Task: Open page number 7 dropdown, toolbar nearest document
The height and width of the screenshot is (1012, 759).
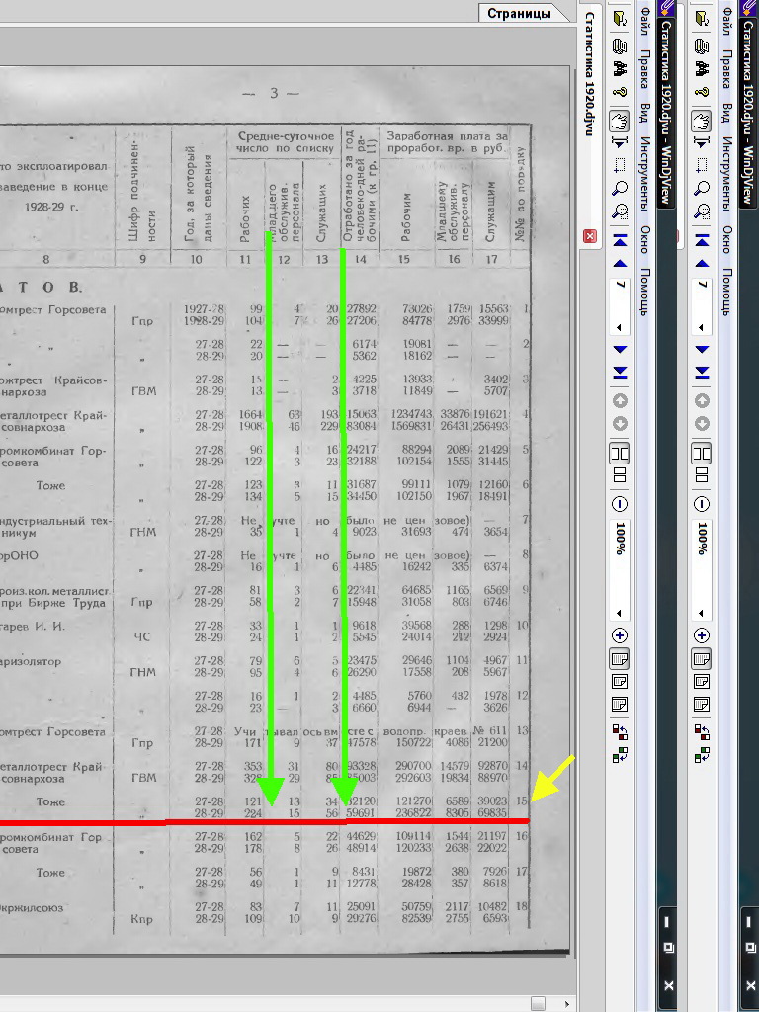Action: [x=620, y=327]
